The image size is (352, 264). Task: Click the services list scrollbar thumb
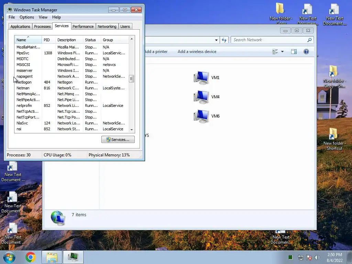tap(132, 79)
